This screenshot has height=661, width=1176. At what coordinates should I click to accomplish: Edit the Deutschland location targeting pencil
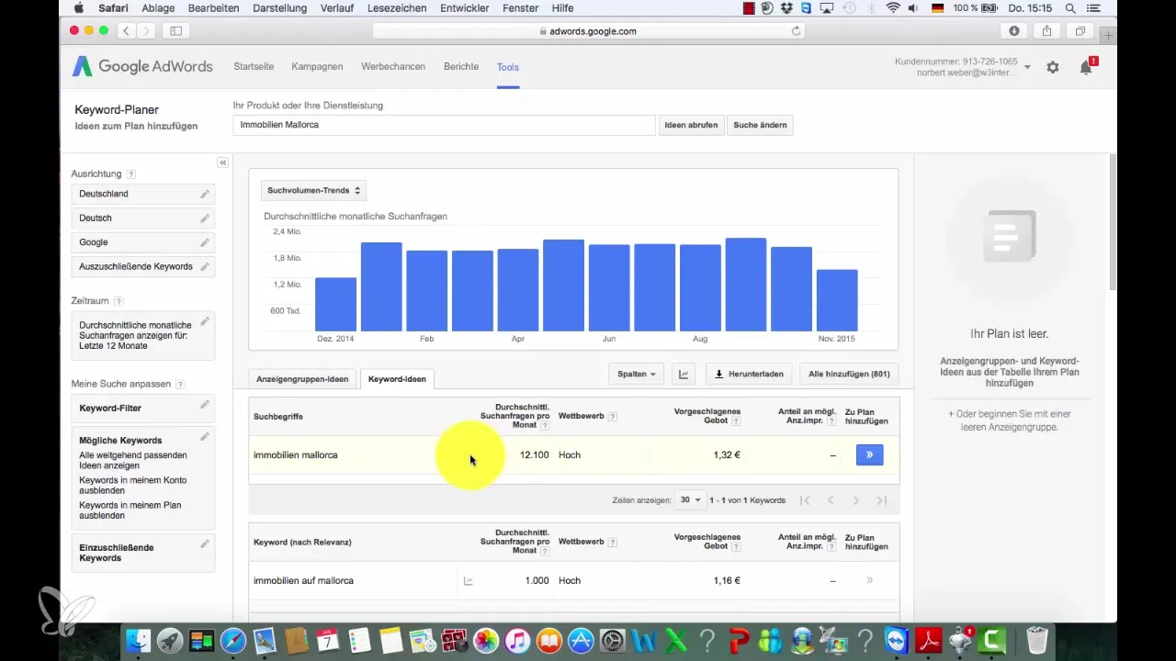pos(205,194)
